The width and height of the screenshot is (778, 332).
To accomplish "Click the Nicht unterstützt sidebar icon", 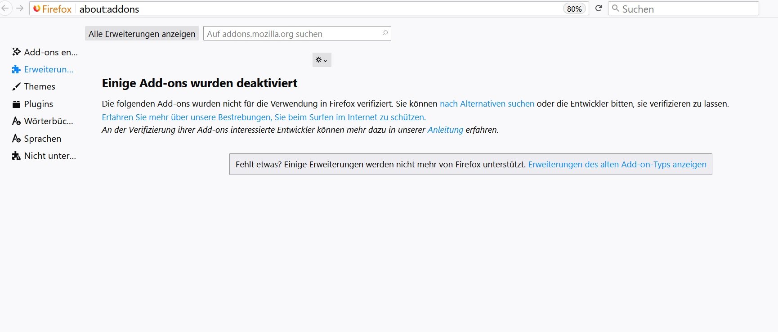I will 16,156.
